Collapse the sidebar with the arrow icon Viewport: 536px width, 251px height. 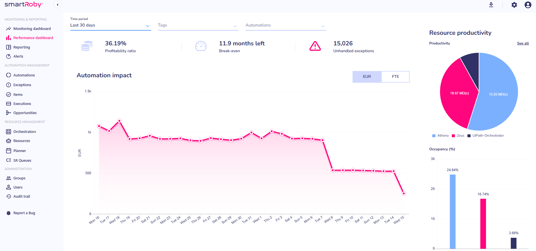[58, 5]
